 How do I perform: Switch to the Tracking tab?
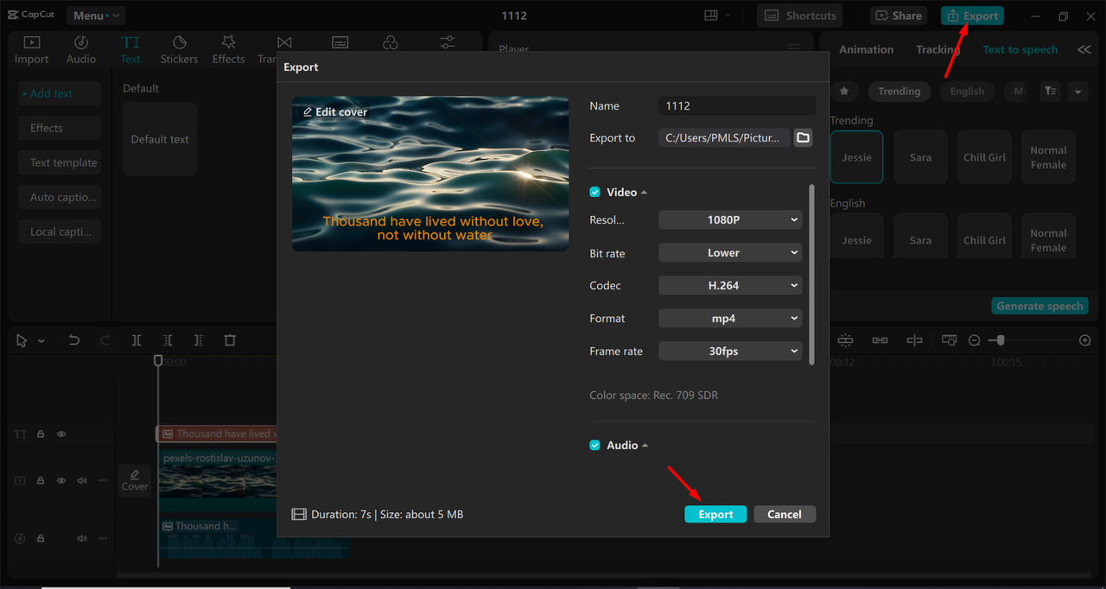pyautogui.click(x=938, y=49)
